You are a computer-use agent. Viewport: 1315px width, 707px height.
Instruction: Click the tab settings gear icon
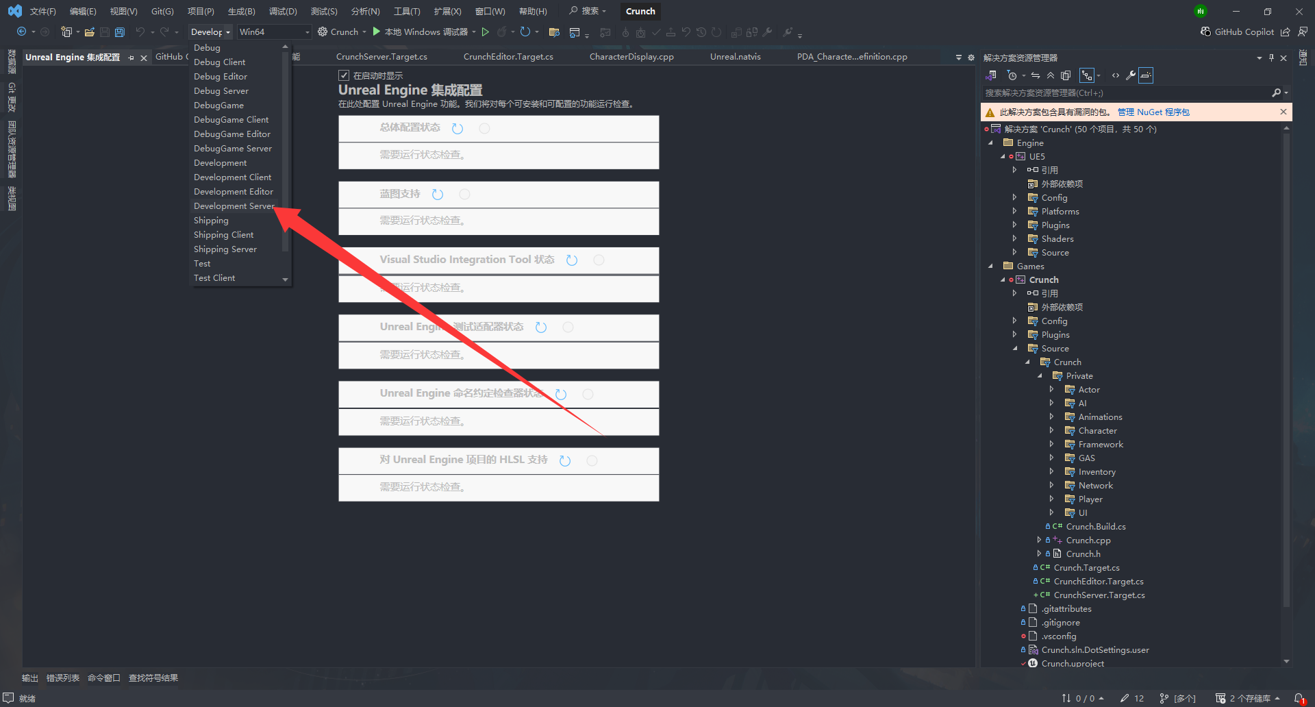click(x=970, y=58)
